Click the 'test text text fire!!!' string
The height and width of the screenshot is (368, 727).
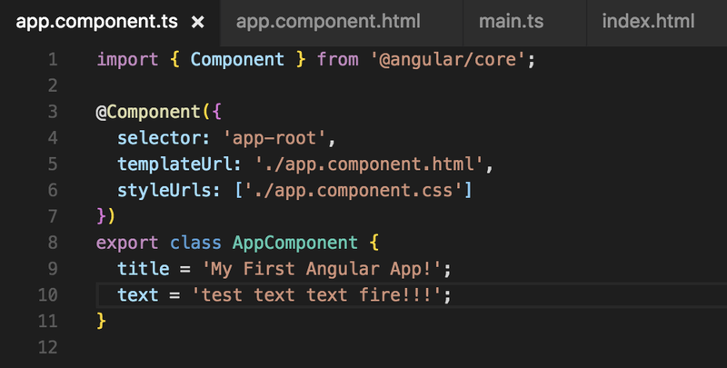click(315, 295)
